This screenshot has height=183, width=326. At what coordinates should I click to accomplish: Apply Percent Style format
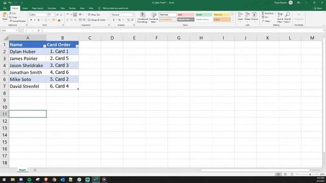[x=119, y=20]
